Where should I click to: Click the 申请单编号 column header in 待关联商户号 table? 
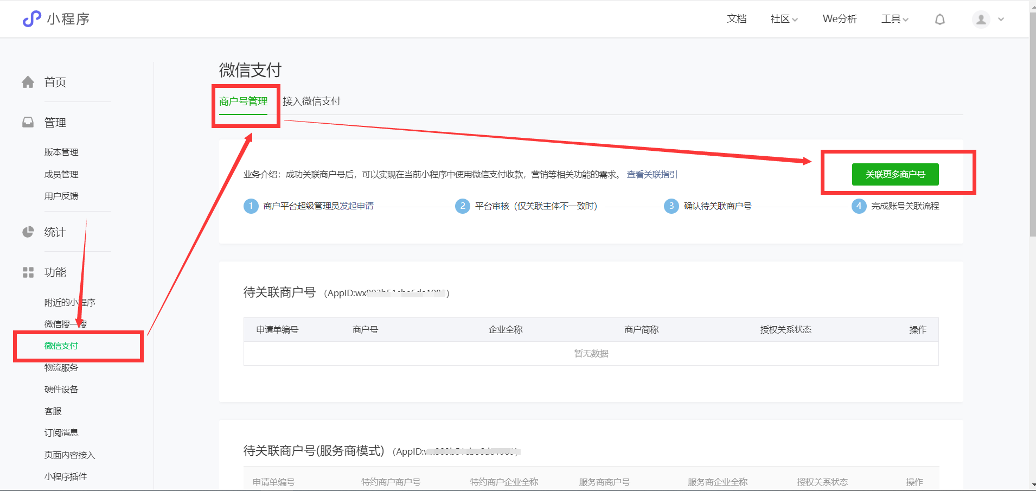(277, 330)
